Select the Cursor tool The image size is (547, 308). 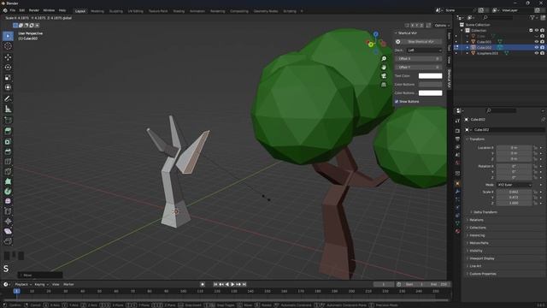point(8,46)
